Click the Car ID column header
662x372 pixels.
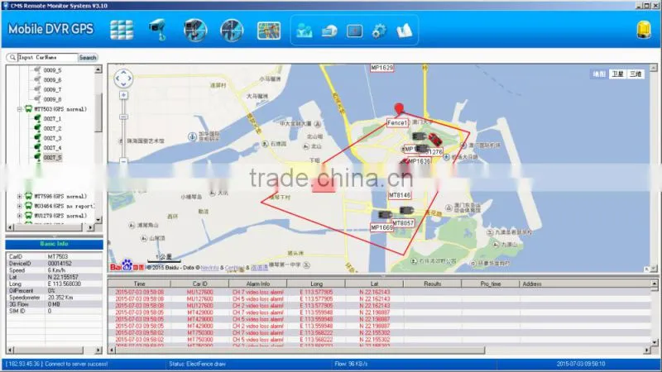point(199,284)
